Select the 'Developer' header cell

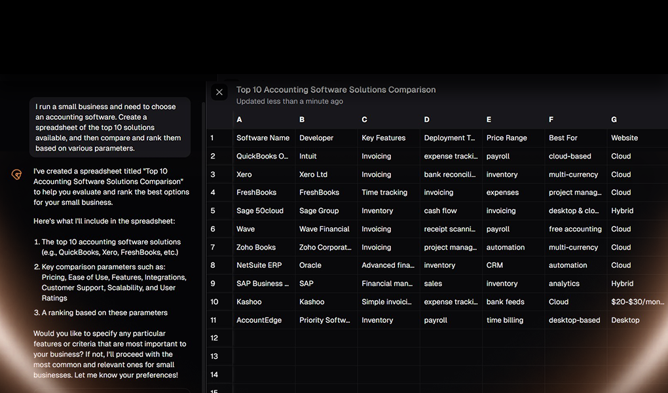coord(326,138)
